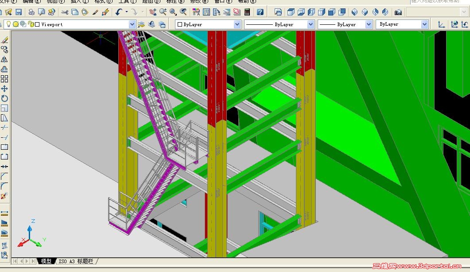Click the Copy clipboard icon in top toolbar
Screen dimensions: 470x272
[74, 12]
